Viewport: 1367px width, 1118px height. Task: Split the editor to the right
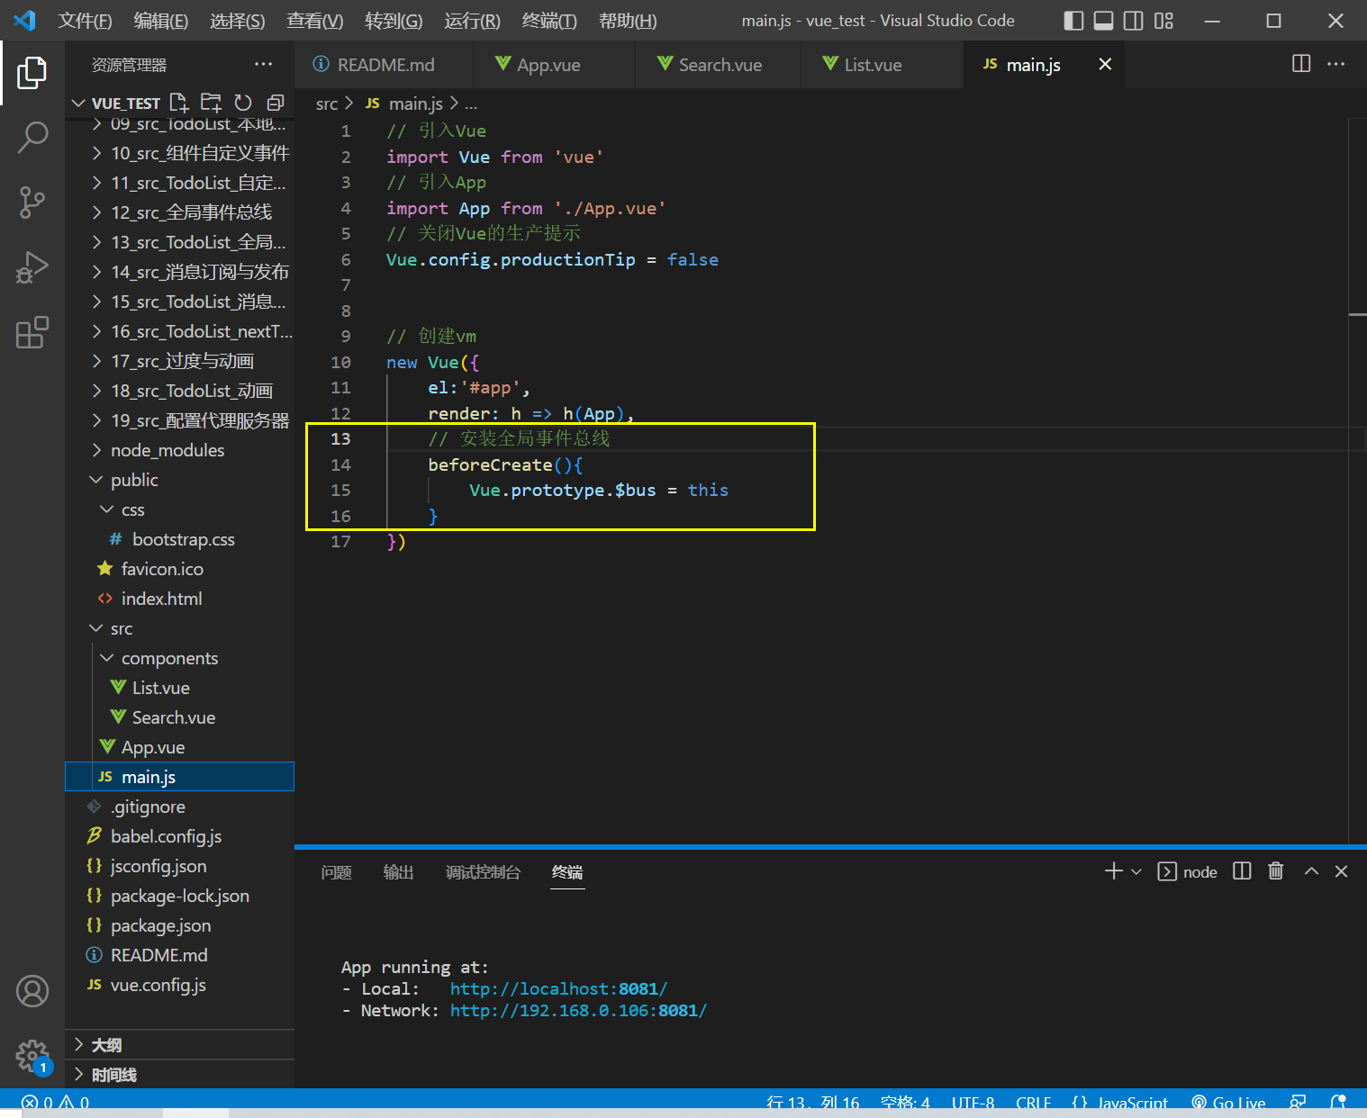pyautogui.click(x=1301, y=64)
